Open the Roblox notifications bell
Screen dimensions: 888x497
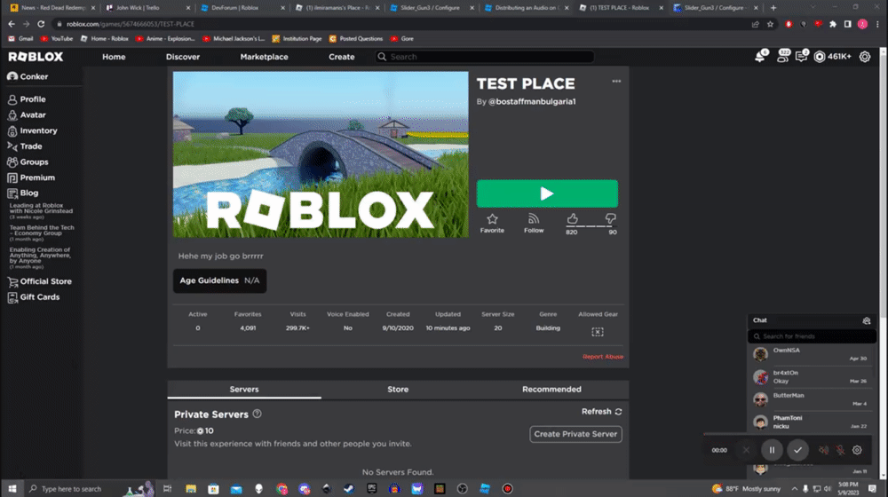coord(761,57)
